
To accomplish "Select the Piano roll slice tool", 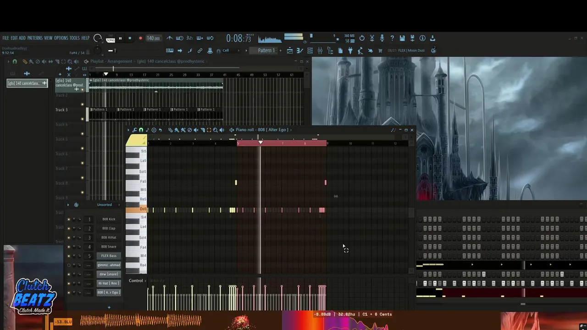I will click(x=203, y=130).
